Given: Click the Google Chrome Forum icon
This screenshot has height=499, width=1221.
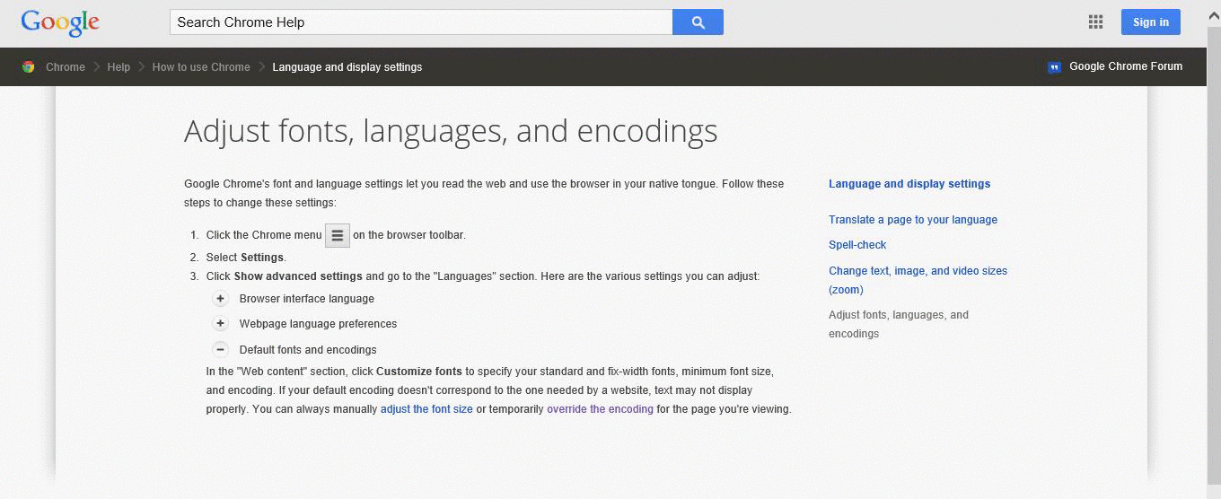Looking at the screenshot, I should 1055,67.
